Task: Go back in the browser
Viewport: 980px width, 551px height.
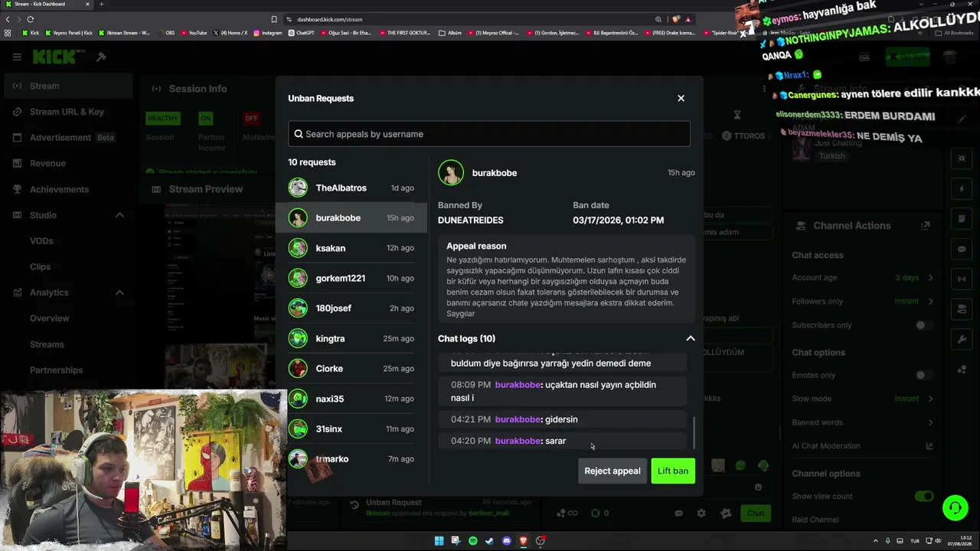Action: pos(8,19)
